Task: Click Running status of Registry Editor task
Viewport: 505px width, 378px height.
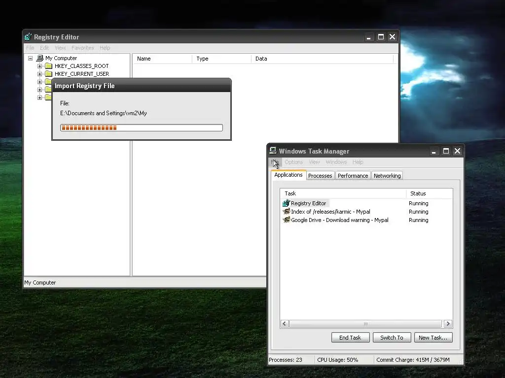Action: point(418,203)
